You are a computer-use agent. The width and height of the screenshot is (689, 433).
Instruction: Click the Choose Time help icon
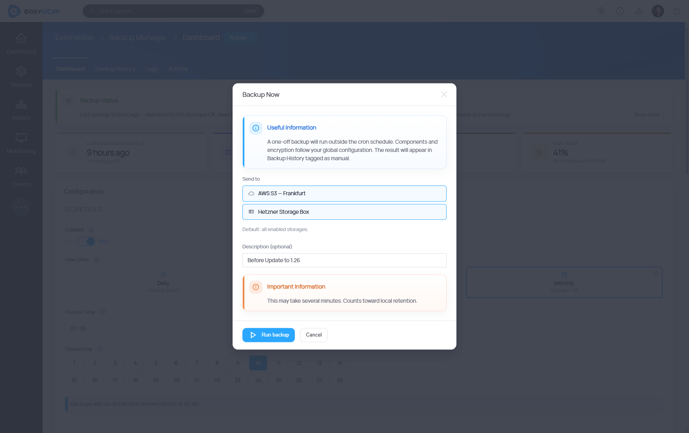(102, 312)
